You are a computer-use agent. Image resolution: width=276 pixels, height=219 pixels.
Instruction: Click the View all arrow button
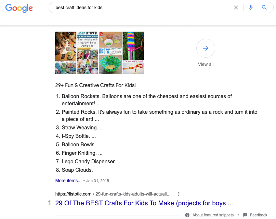pyautogui.click(x=205, y=48)
